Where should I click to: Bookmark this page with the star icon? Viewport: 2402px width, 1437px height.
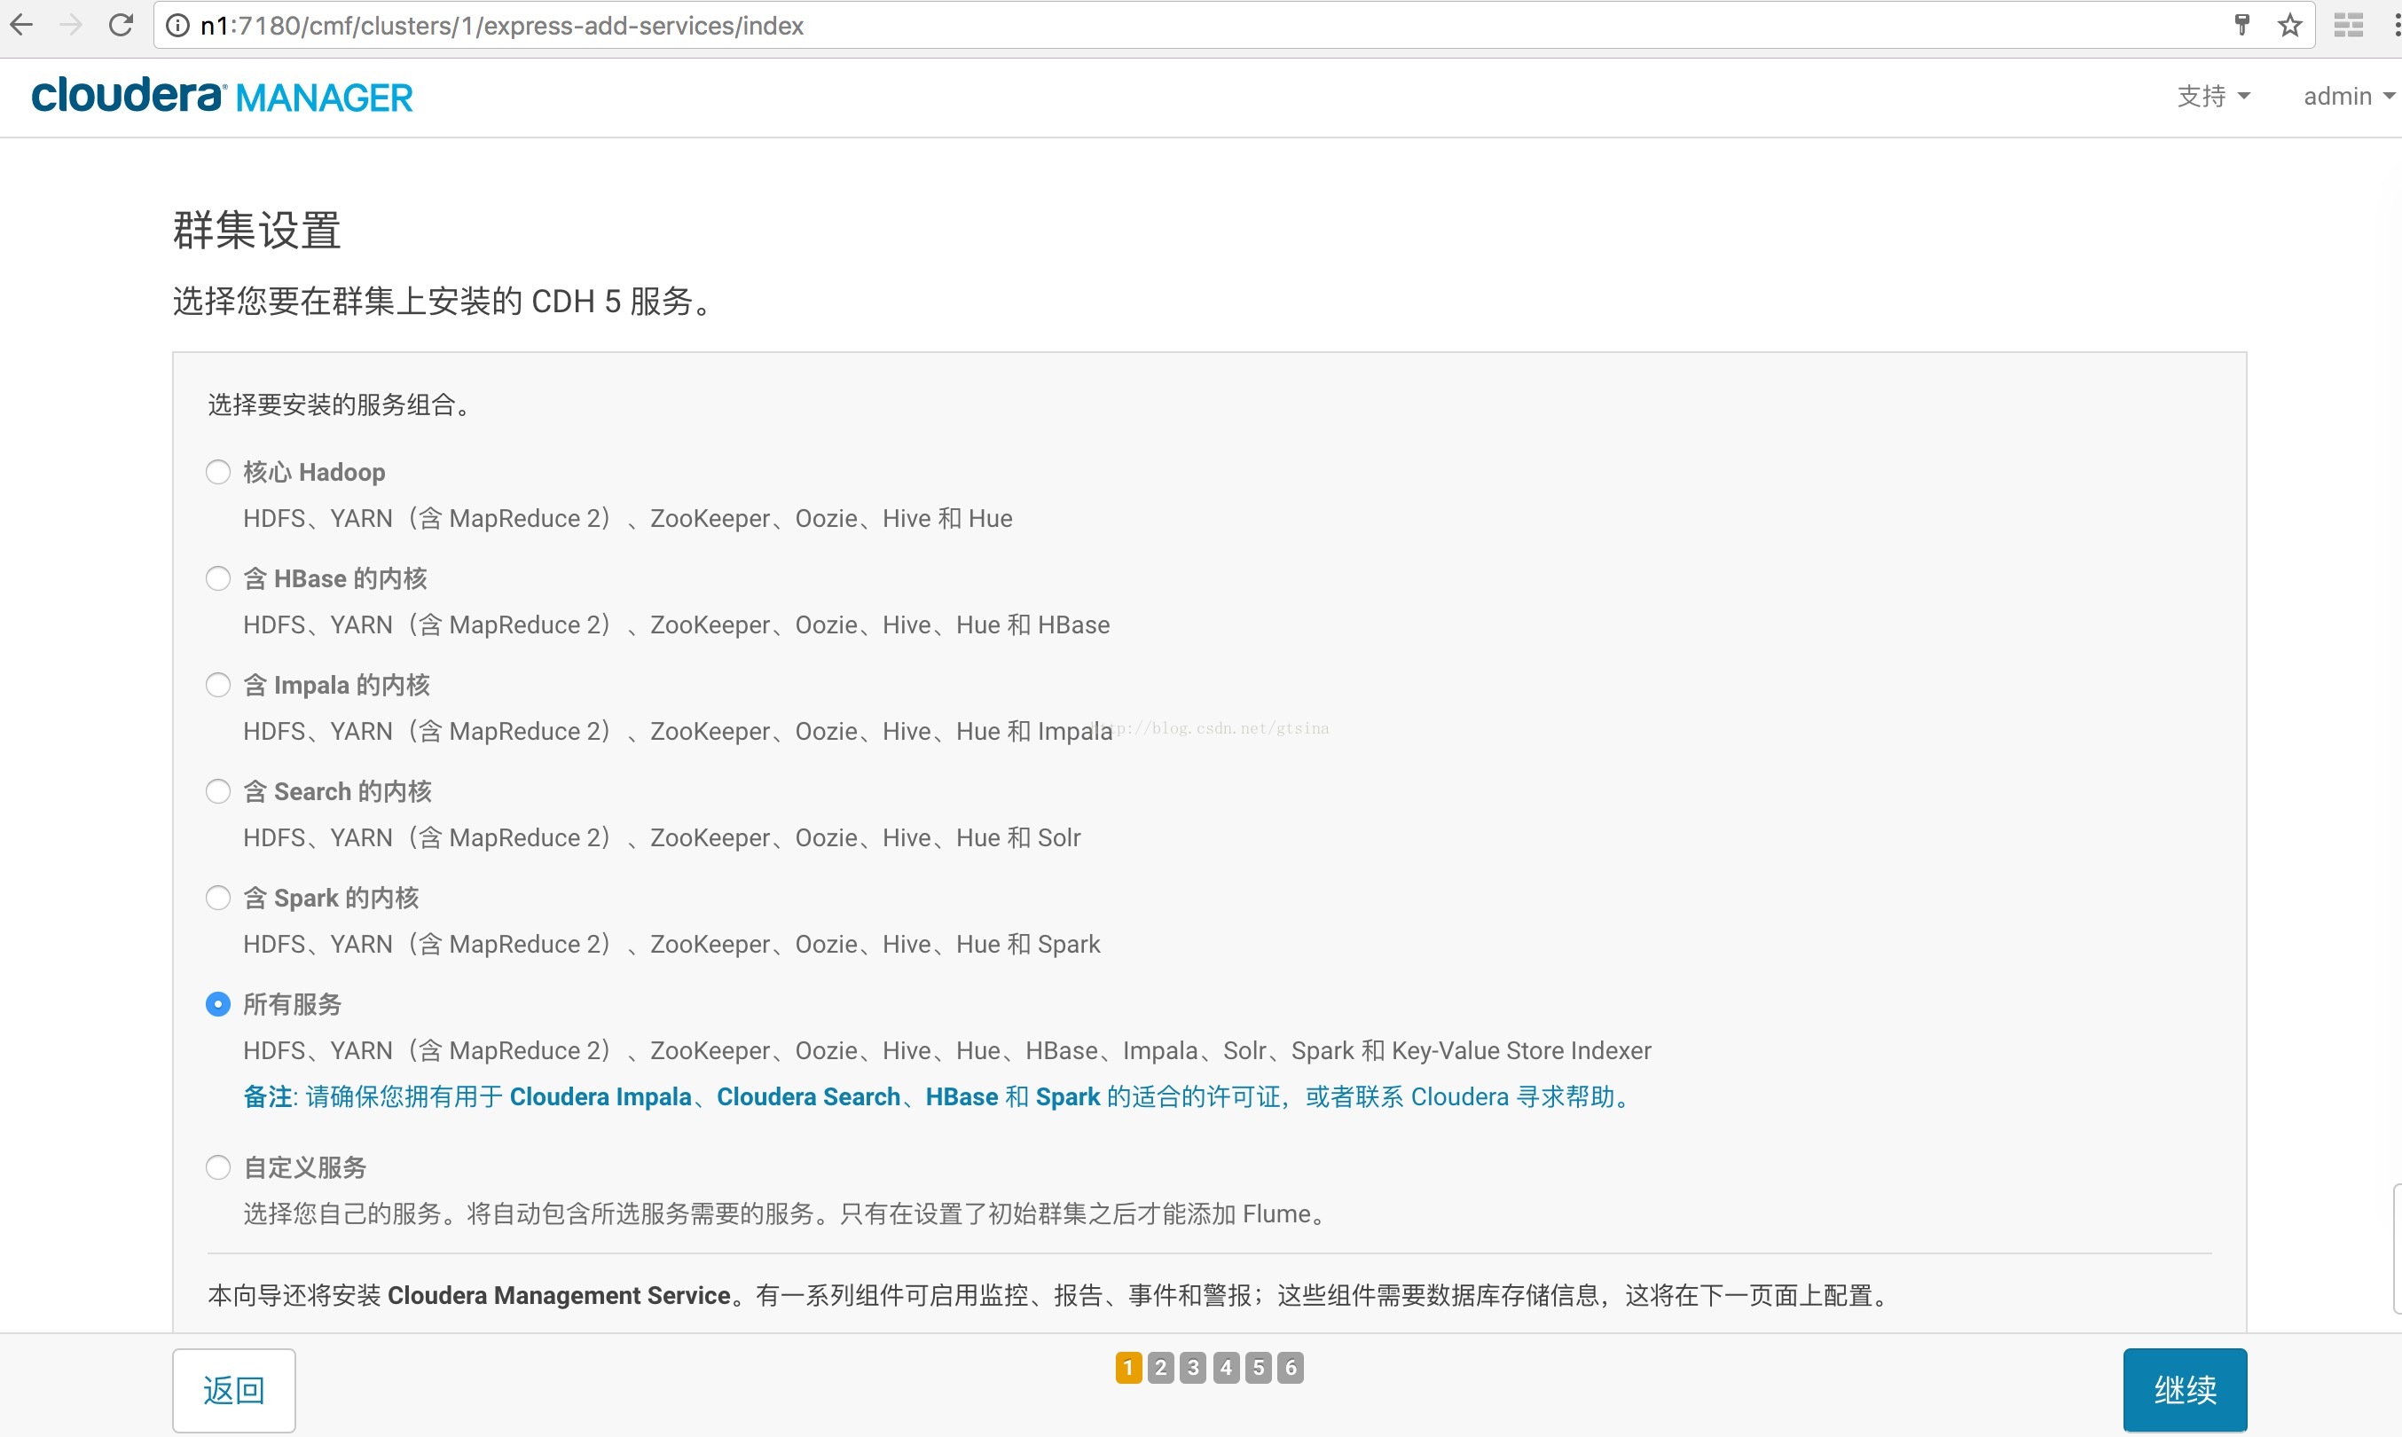(x=2289, y=25)
